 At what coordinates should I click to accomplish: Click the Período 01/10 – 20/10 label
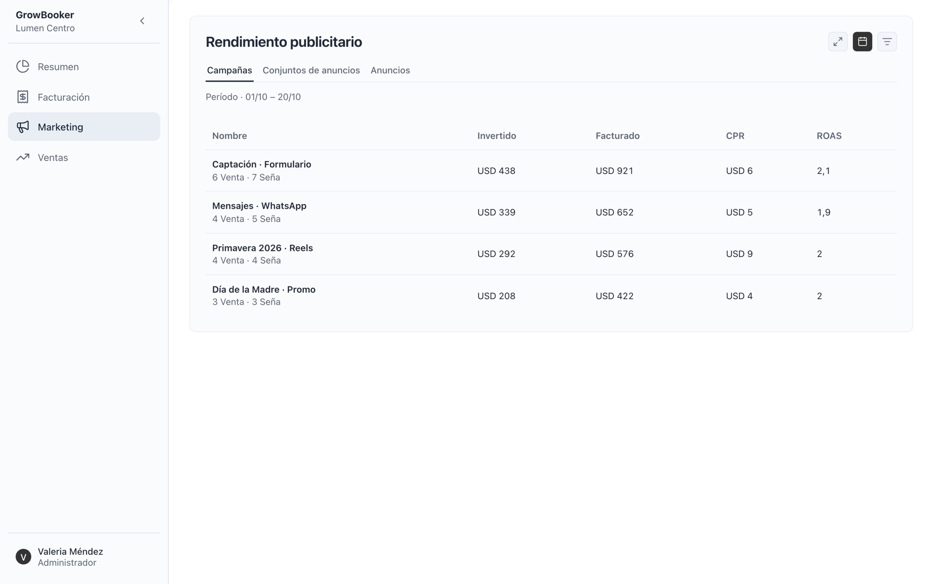(253, 97)
